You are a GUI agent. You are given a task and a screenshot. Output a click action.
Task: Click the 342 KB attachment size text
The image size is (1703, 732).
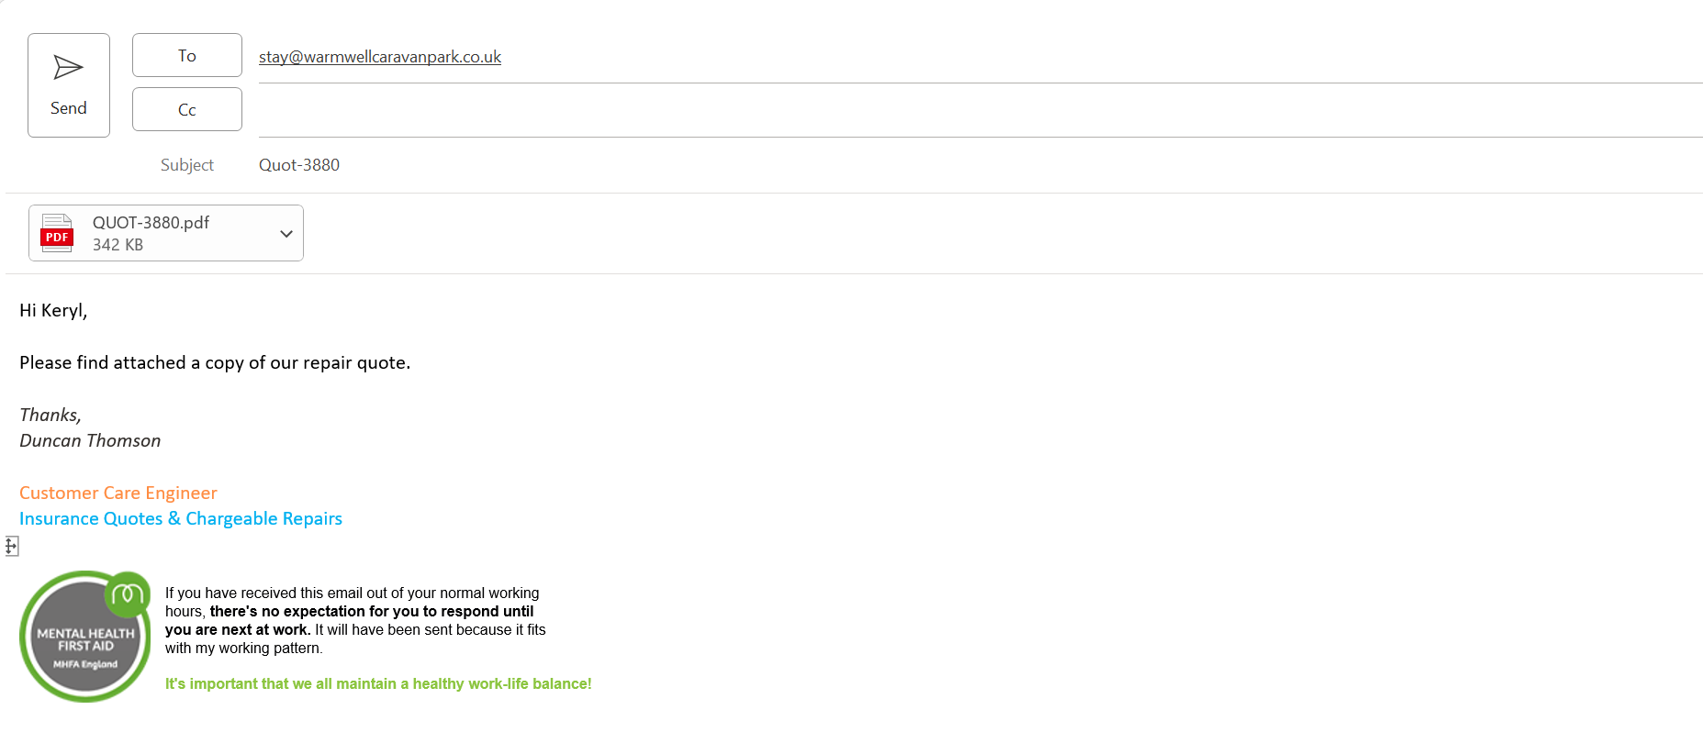(x=118, y=245)
